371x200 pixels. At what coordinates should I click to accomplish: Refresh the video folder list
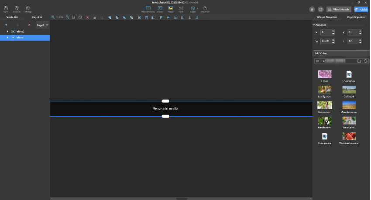click(366, 61)
